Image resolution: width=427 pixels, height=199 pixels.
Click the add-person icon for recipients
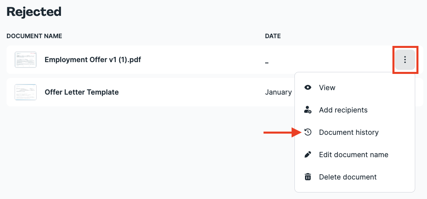(308, 110)
